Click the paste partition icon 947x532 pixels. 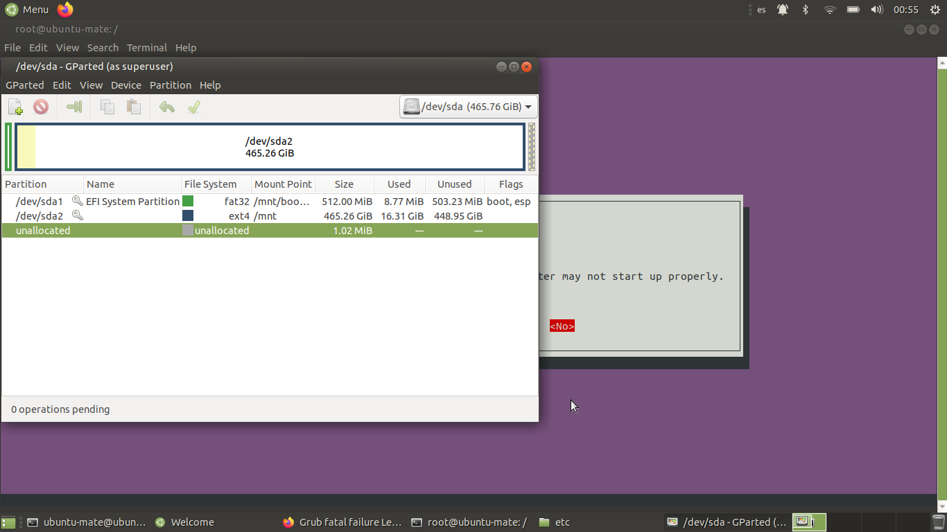[x=134, y=107]
